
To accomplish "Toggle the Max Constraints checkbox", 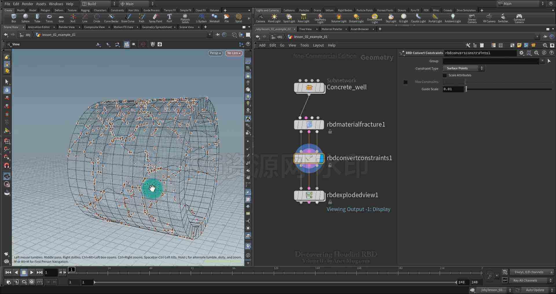I will pyautogui.click(x=405, y=82).
